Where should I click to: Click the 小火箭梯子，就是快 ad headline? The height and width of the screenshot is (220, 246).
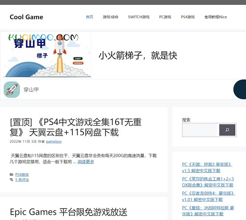click(138, 55)
